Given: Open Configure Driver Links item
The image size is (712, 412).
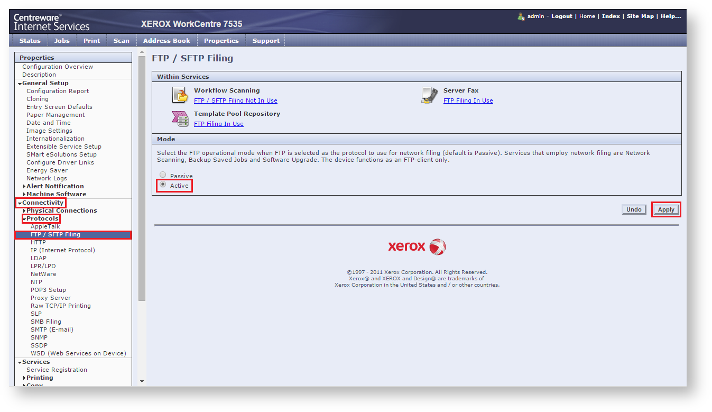Looking at the screenshot, I should pos(60,162).
